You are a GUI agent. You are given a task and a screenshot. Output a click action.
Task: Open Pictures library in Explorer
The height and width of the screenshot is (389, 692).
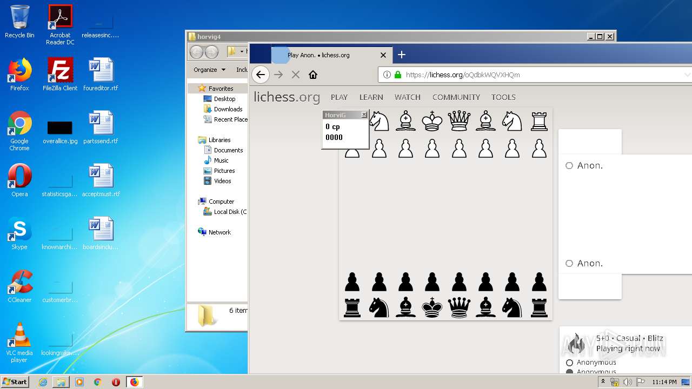(x=224, y=171)
